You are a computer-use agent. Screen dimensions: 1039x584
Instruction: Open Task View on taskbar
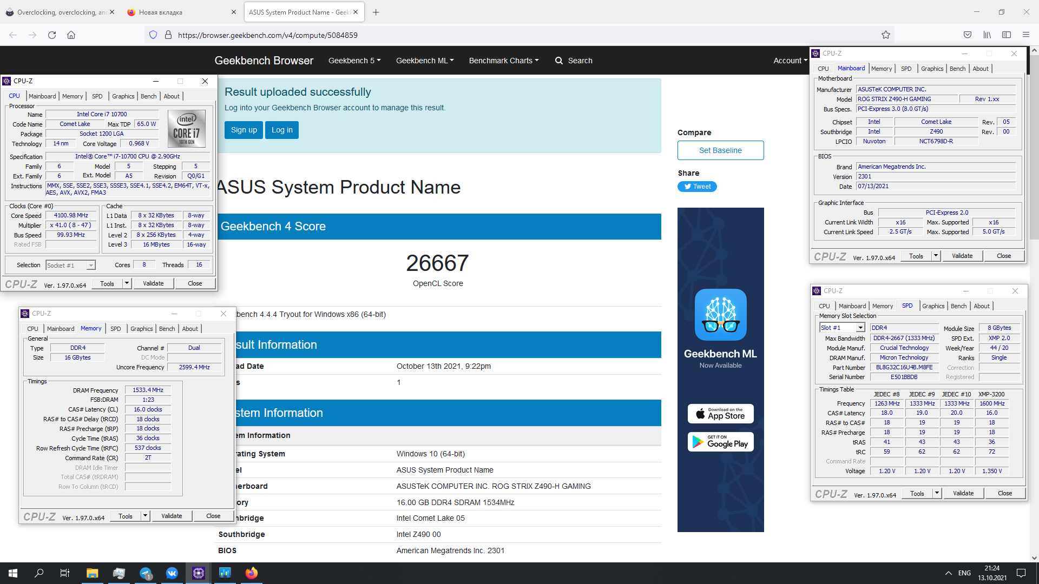tap(65, 573)
